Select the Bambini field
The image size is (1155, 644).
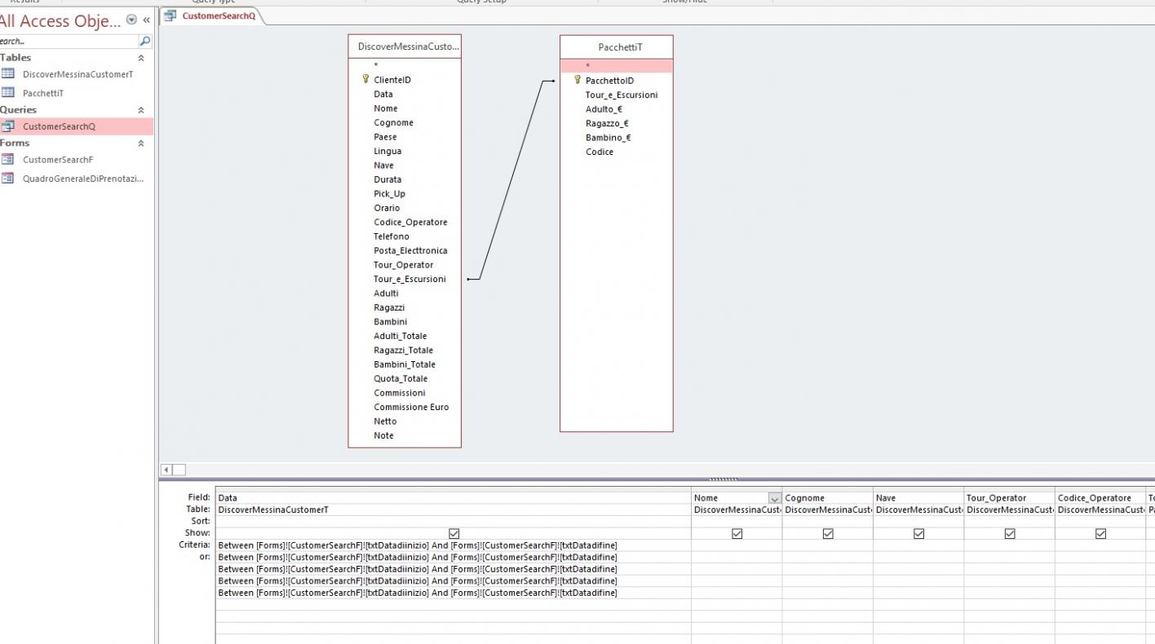[390, 322]
